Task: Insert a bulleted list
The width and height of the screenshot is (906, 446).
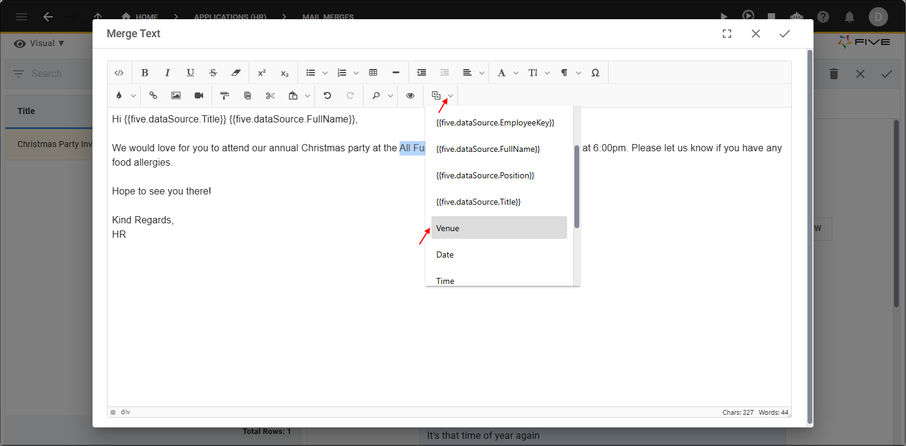Action: tap(311, 73)
